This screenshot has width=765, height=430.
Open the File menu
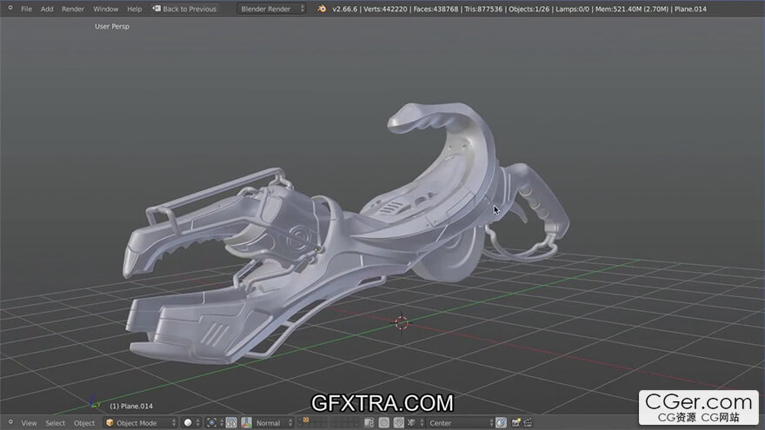[x=26, y=9]
